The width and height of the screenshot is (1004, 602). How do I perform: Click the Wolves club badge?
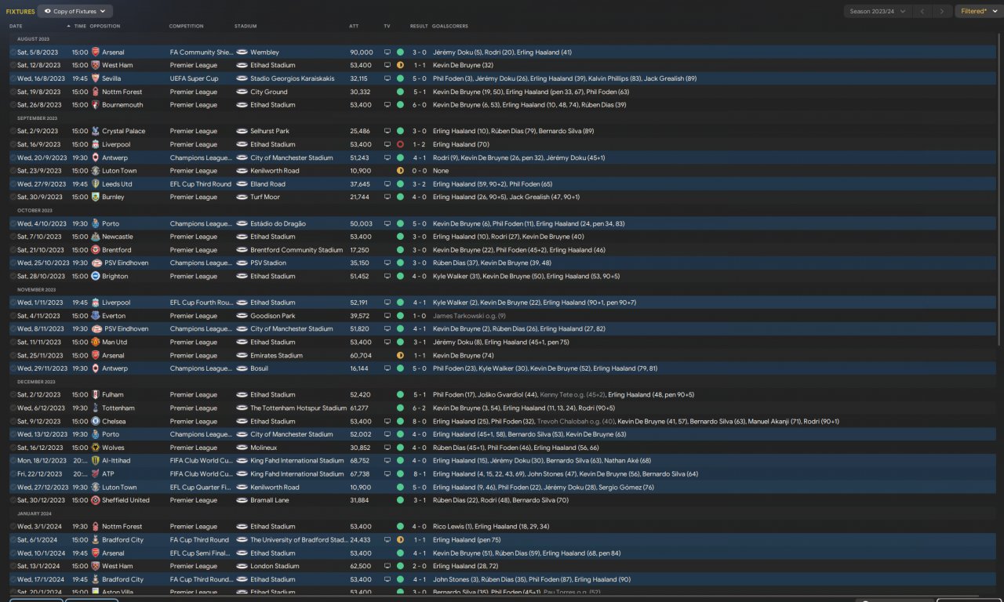(x=96, y=448)
